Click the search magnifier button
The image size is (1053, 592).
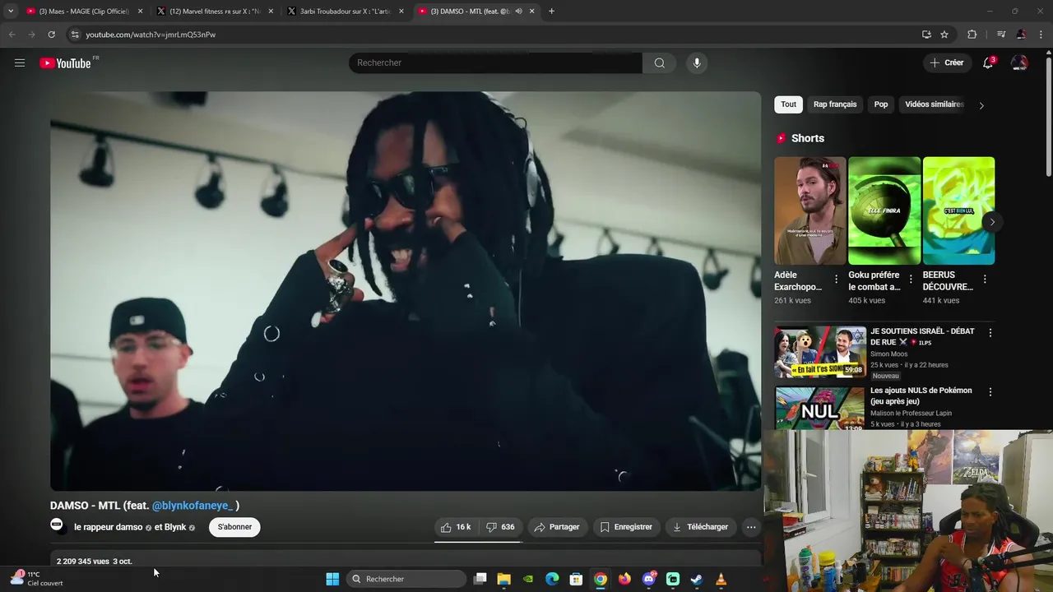(x=659, y=62)
